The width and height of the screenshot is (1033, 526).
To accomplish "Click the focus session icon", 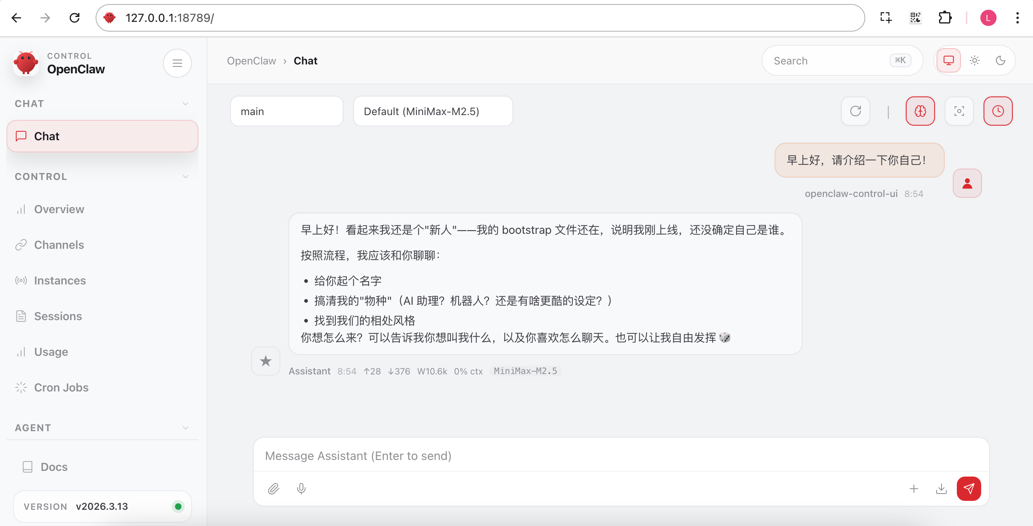I will 959,111.
